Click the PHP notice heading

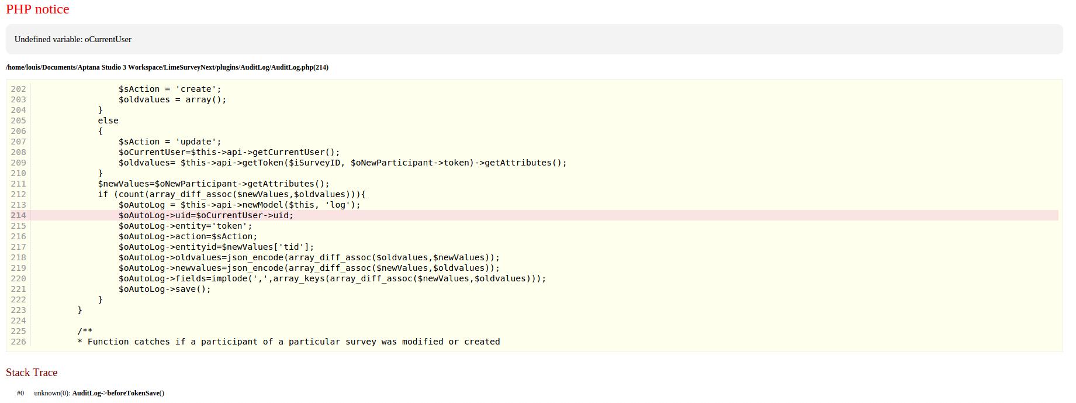[x=37, y=9]
